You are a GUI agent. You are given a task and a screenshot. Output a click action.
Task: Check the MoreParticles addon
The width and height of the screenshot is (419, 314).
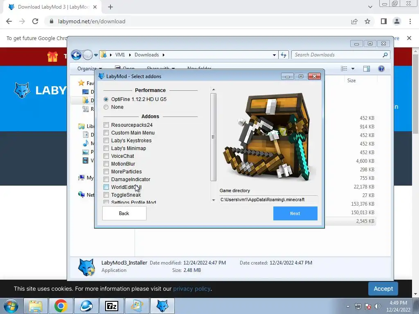(106, 171)
